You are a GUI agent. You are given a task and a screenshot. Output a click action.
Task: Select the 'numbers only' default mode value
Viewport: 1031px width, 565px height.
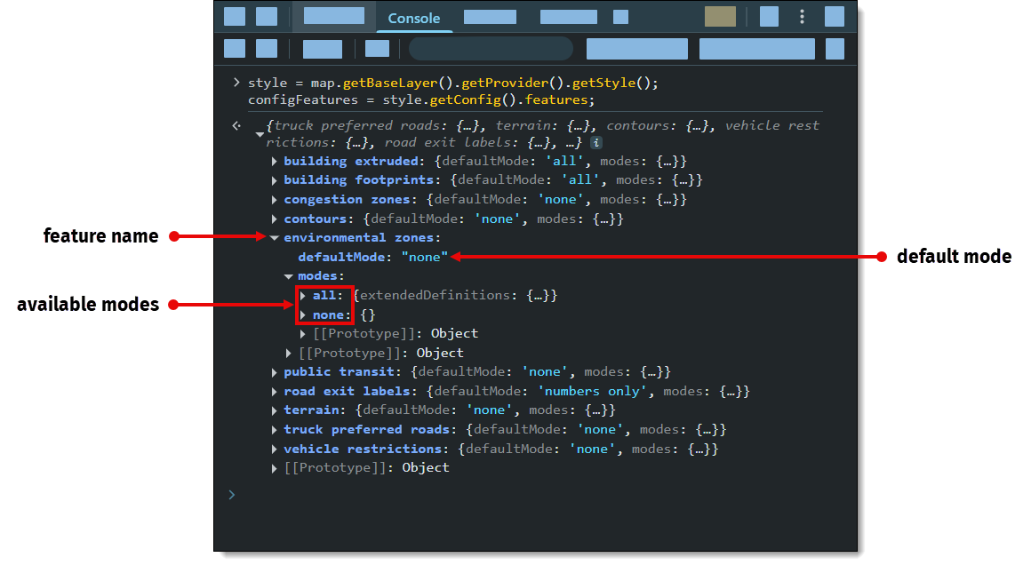click(592, 392)
